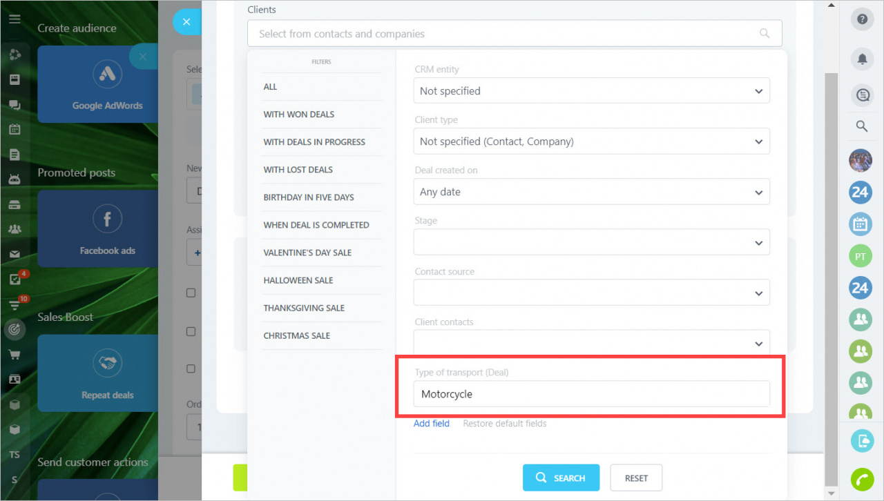
Task: Open the chat bubbles section in left sidebar
Action: pos(15,105)
